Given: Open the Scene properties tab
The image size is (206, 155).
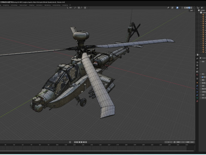Looking at the screenshot, I should (197, 71).
